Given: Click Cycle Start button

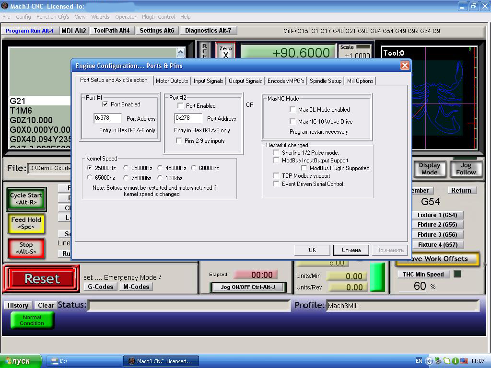Looking at the screenshot, I should pos(26,199).
